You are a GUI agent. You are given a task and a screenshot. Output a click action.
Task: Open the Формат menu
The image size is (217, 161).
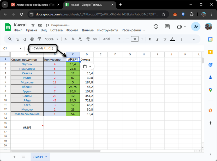click(72, 30)
